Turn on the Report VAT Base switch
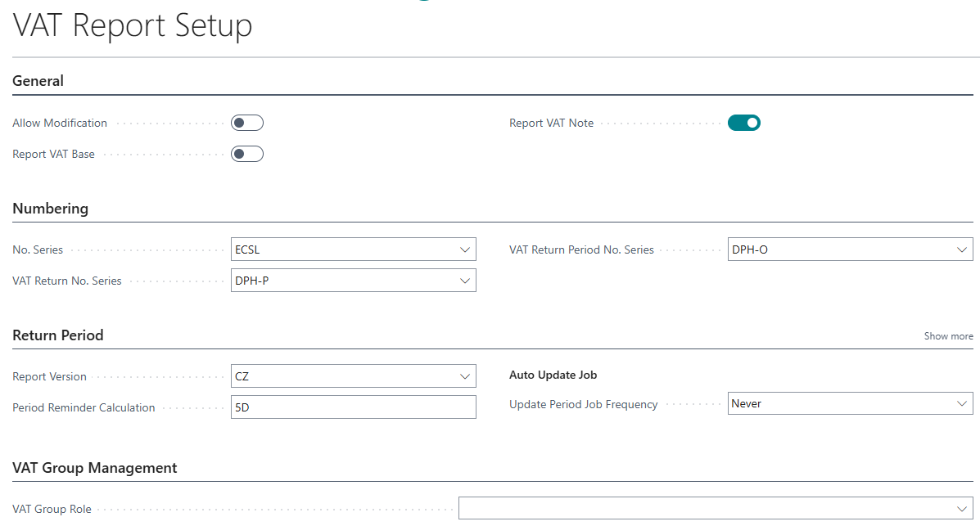The image size is (980, 526). click(x=246, y=154)
